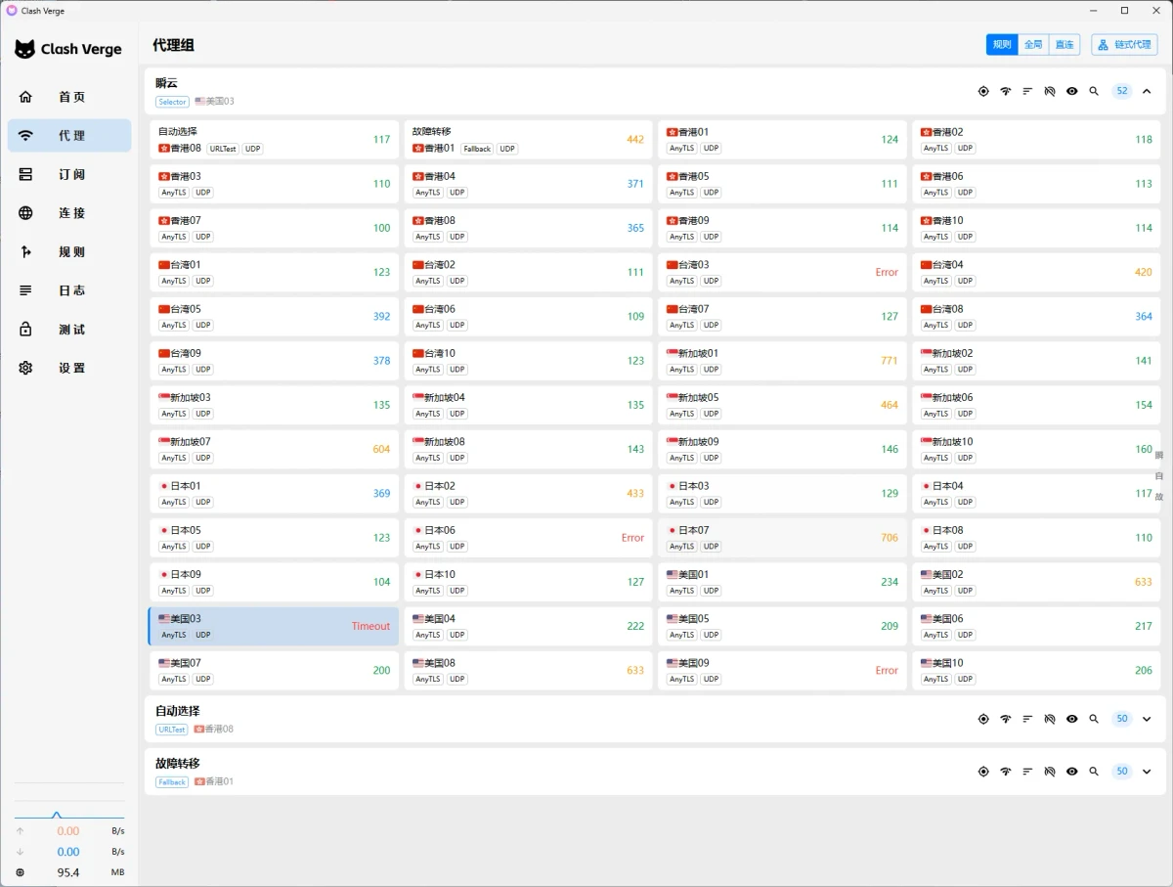Go to 订阅 page in sidebar
This screenshot has width=1173, height=887.
point(69,174)
